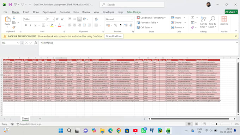
Task: Open the AutoSum sigma icon
Action: click(193, 18)
